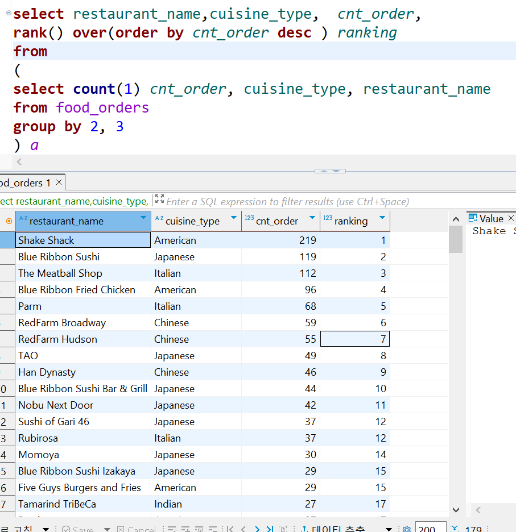Go to the next result row
Image resolution: width=516 pixels, height=532 pixels.
pyautogui.click(x=257, y=529)
